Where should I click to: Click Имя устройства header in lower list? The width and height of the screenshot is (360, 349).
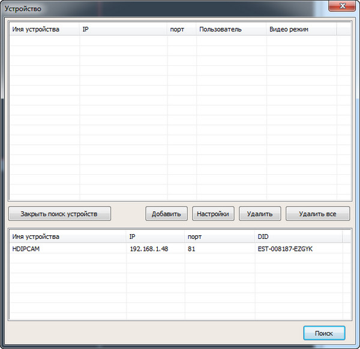pos(67,236)
